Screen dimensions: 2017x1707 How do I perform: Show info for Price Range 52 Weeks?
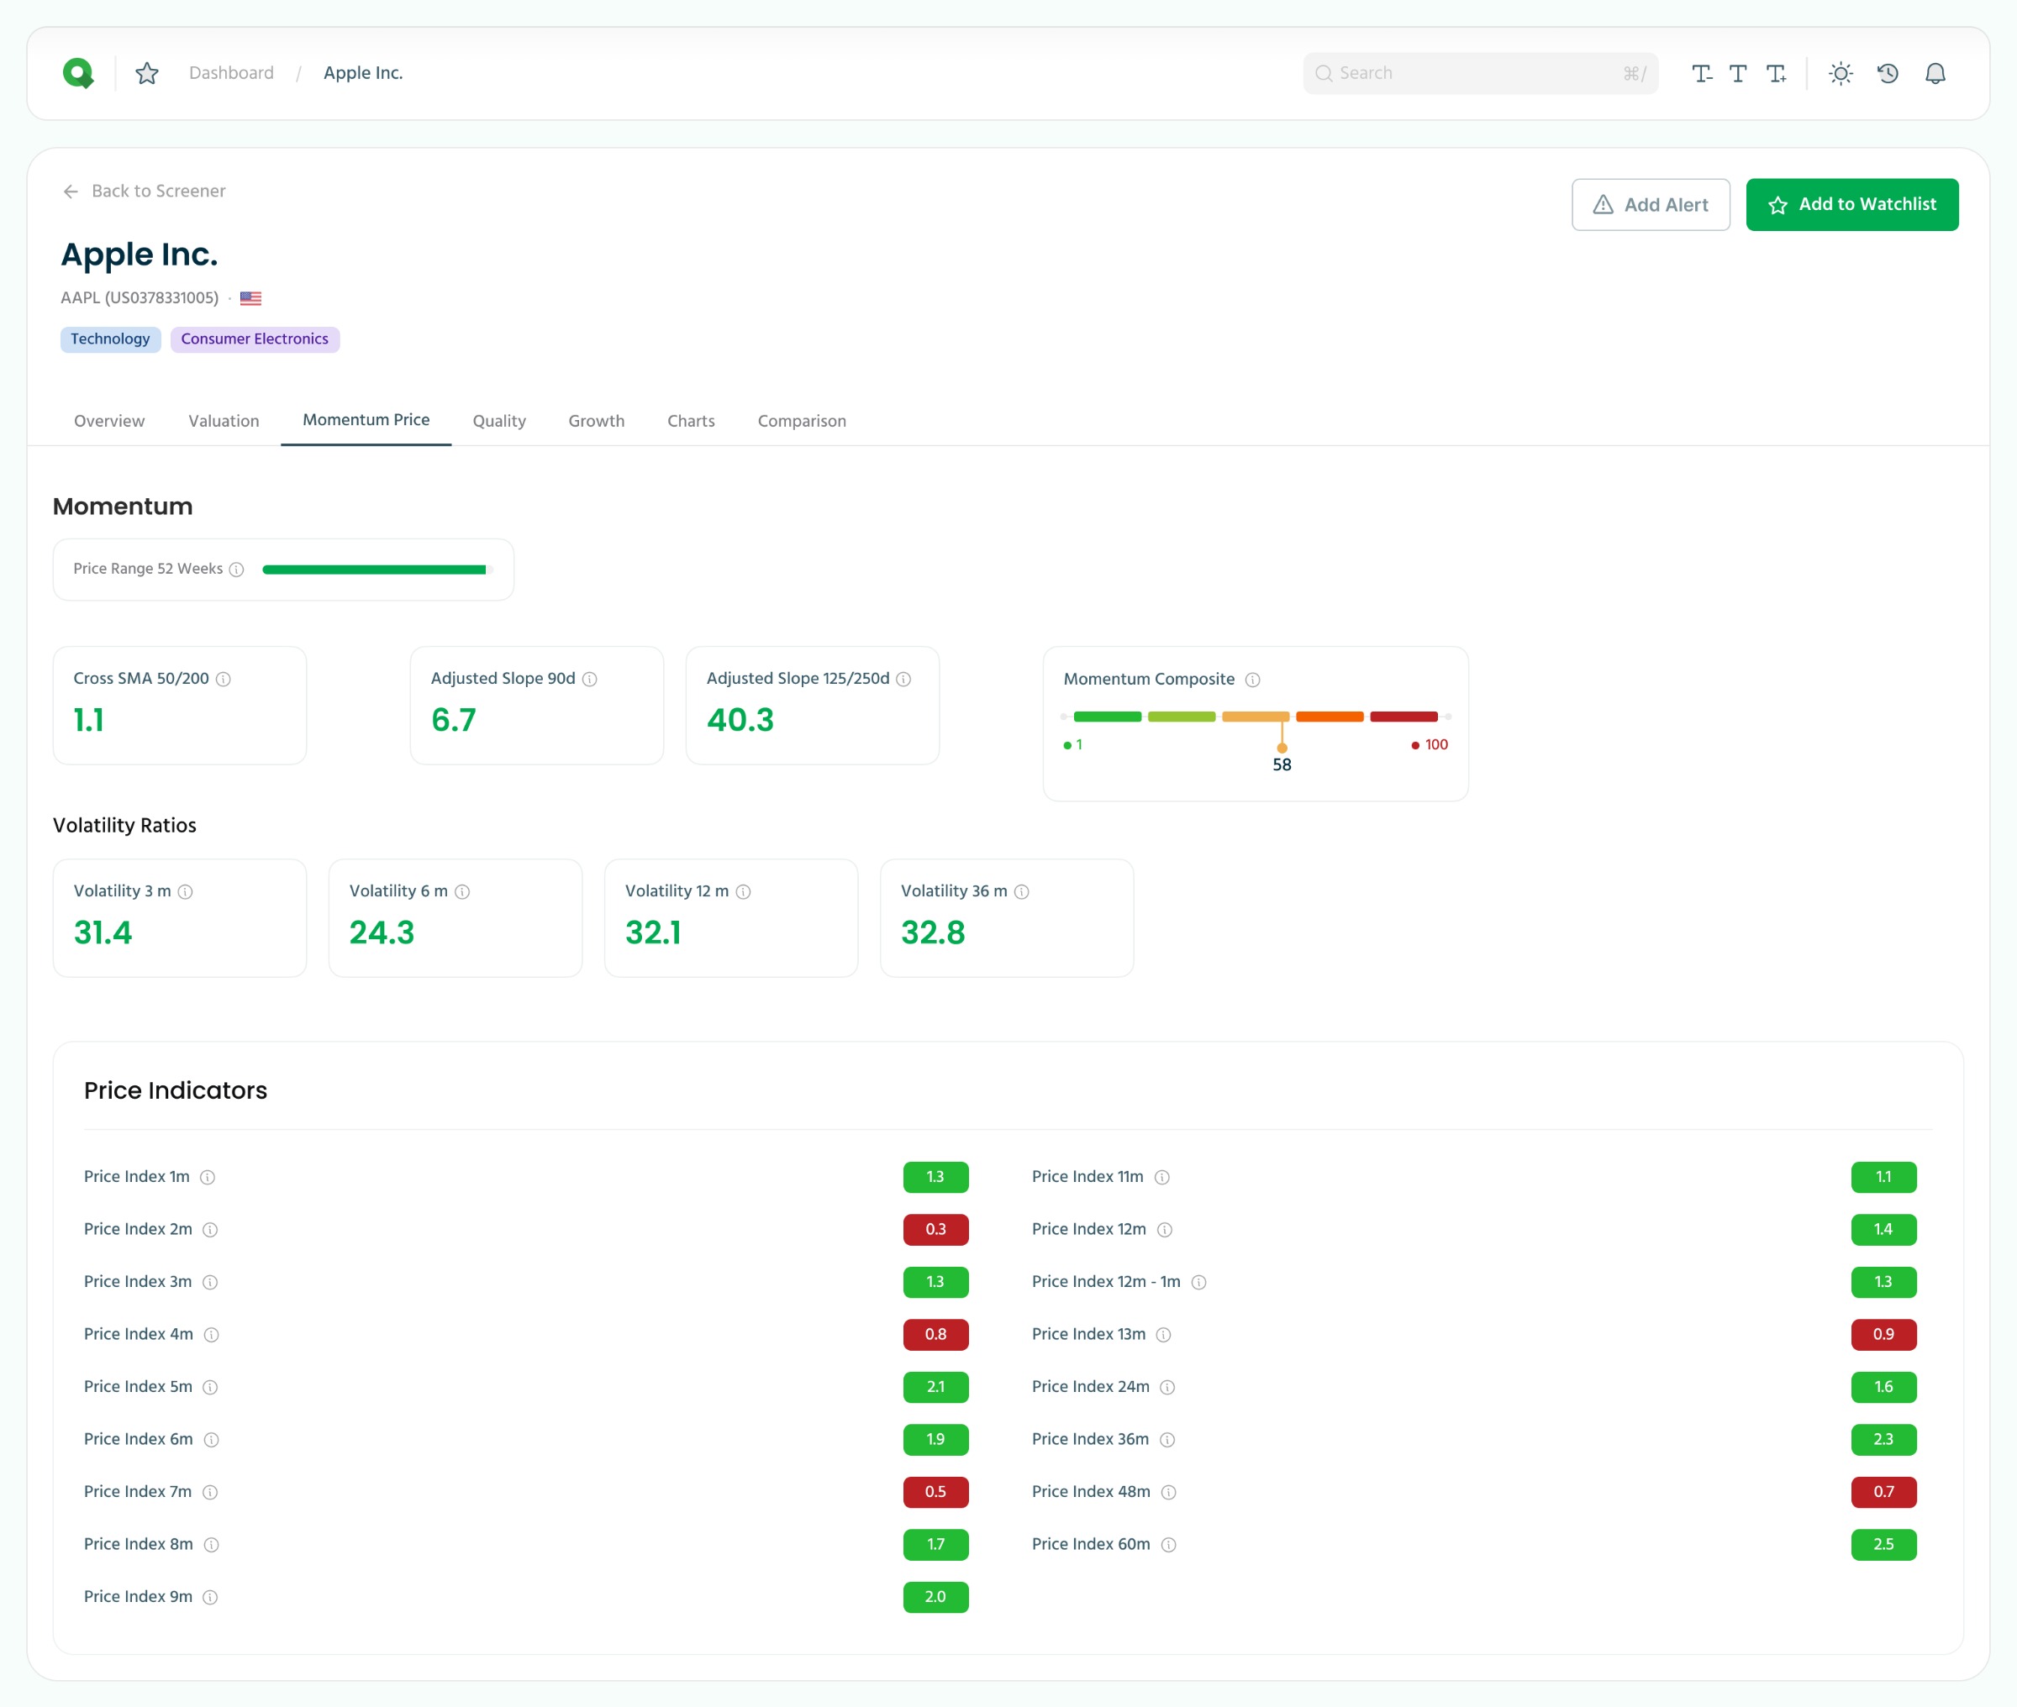click(237, 569)
